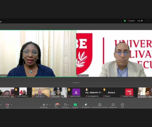The image size is (152, 127).
Task: Click raised hand icon on Alejandra Alvear tile
Action: coord(69,89)
